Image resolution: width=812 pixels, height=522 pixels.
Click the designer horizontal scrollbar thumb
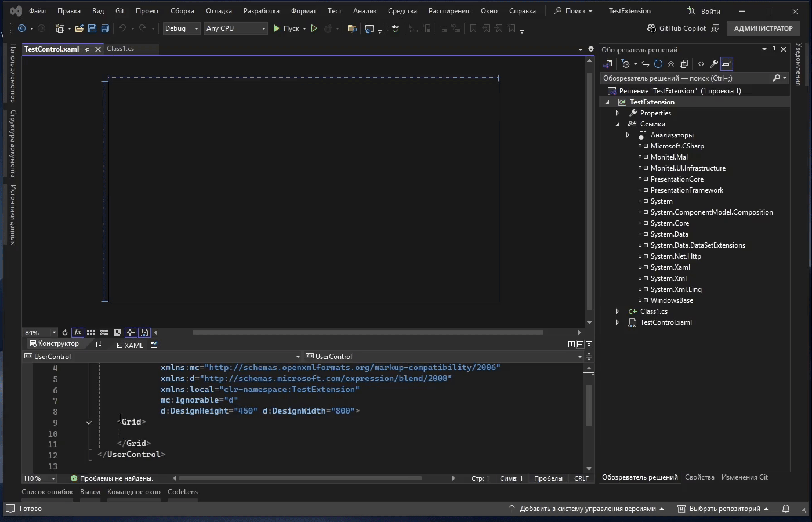tap(368, 333)
